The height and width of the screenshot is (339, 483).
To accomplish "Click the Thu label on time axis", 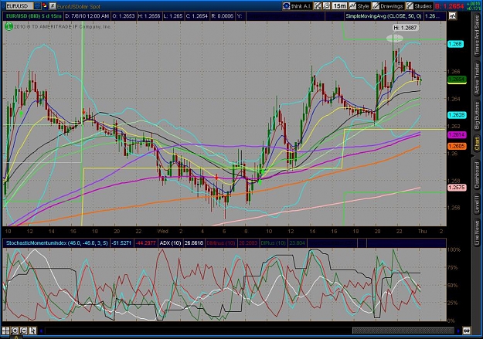I will (422, 231).
